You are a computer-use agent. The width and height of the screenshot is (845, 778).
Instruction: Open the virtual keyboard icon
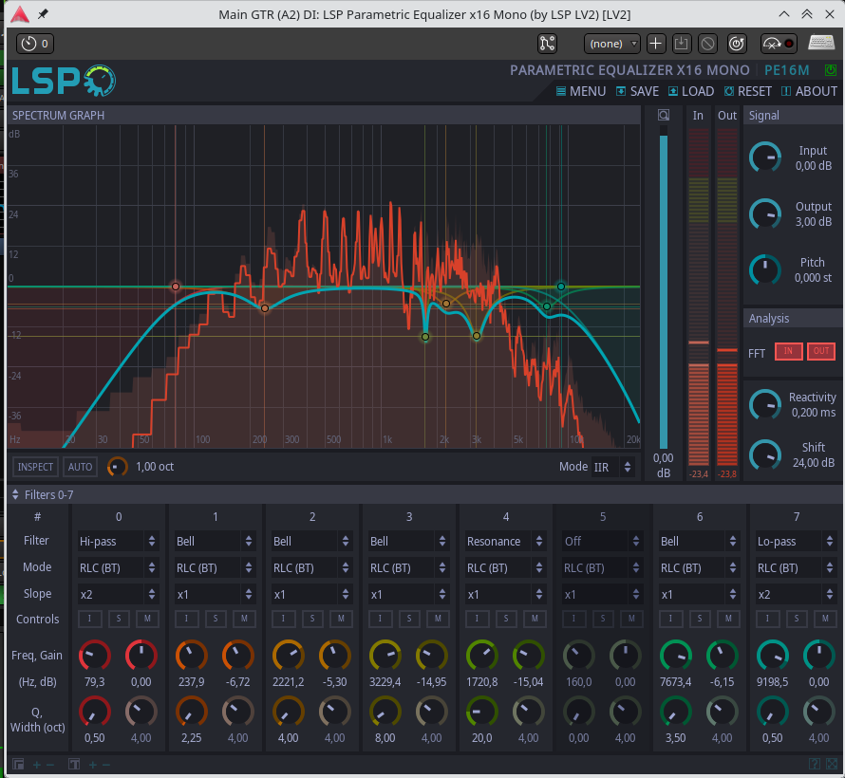[821, 44]
